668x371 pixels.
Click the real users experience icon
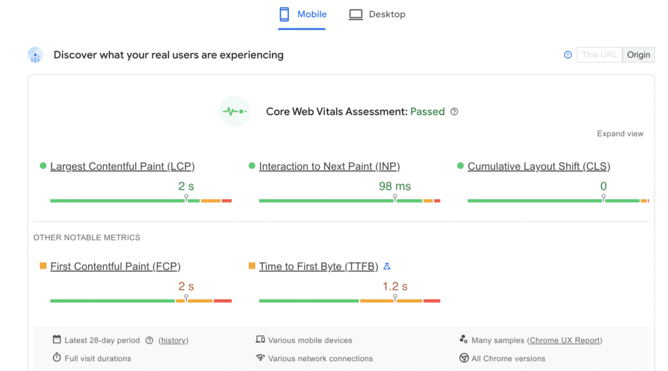(x=35, y=55)
